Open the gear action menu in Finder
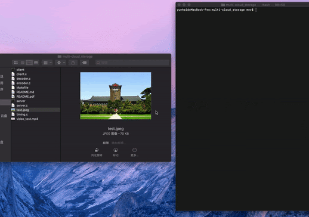Screen dimensions: 309x217 [61, 63]
